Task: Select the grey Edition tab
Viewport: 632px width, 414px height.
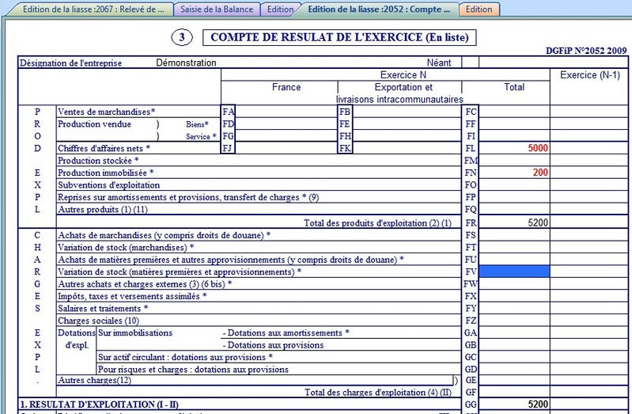Action: click(x=280, y=9)
